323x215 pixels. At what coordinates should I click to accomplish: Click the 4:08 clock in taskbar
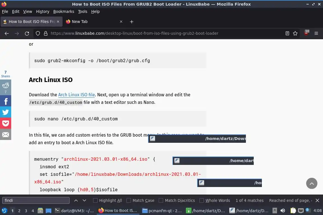coord(317,211)
